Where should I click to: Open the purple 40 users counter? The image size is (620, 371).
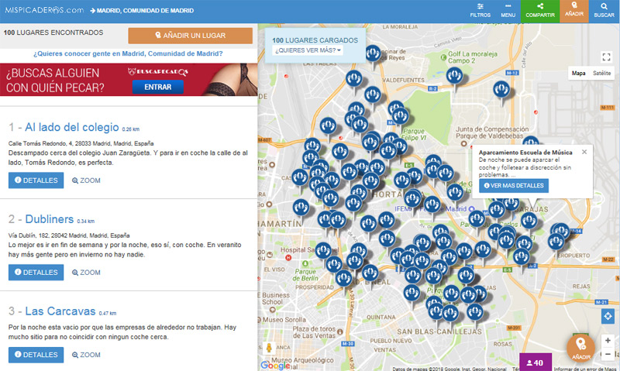tap(536, 362)
